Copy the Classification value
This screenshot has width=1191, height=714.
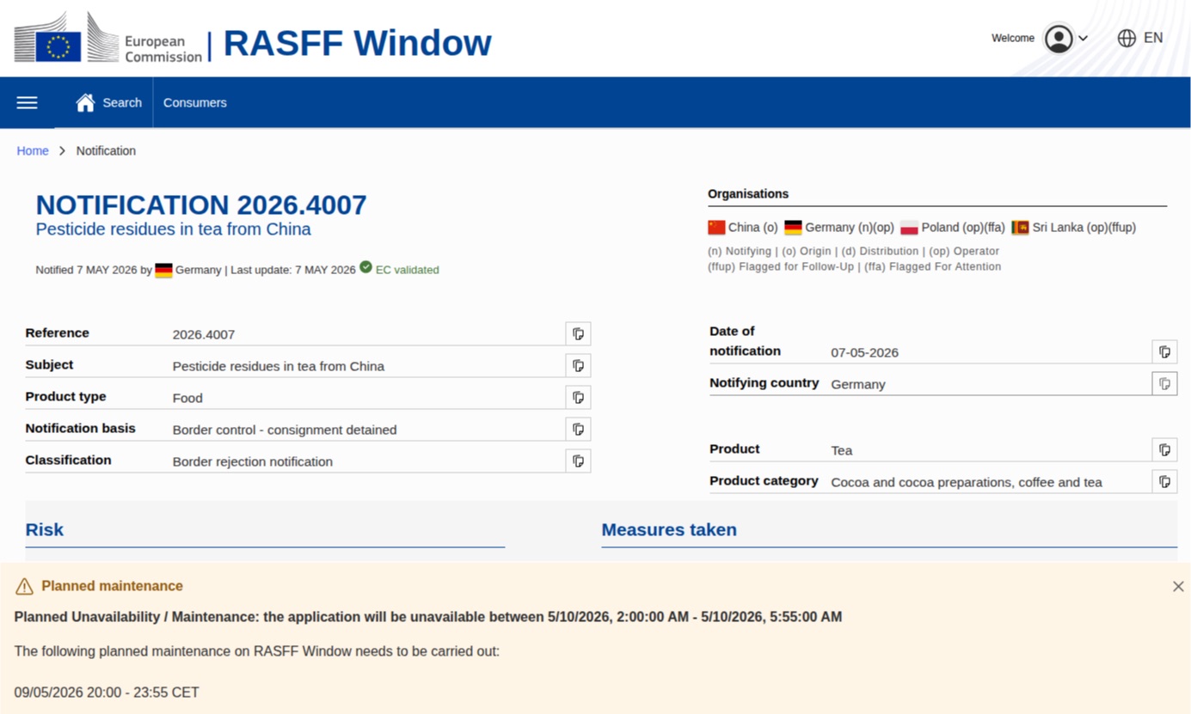pyautogui.click(x=579, y=461)
